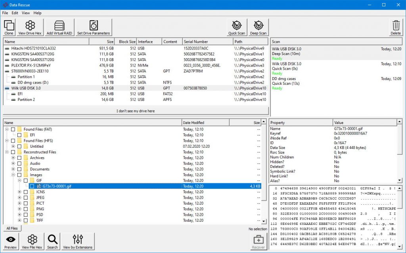This screenshot has height=253, width=406.
Task: Click the View by Extensions icon
Action: [77, 240]
